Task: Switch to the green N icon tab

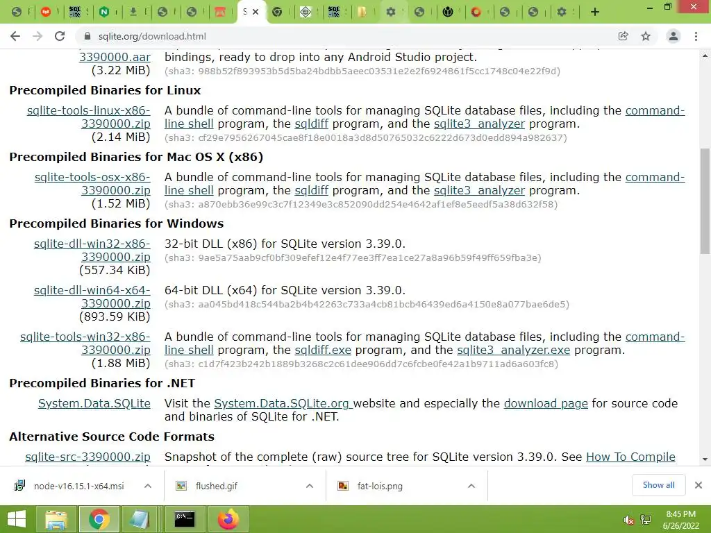Action: 104,12
